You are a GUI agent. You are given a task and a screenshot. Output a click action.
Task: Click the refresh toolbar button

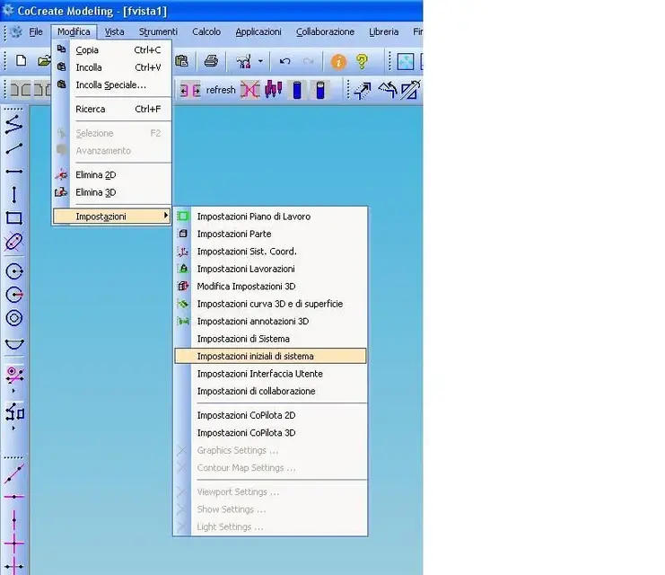click(x=221, y=90)
